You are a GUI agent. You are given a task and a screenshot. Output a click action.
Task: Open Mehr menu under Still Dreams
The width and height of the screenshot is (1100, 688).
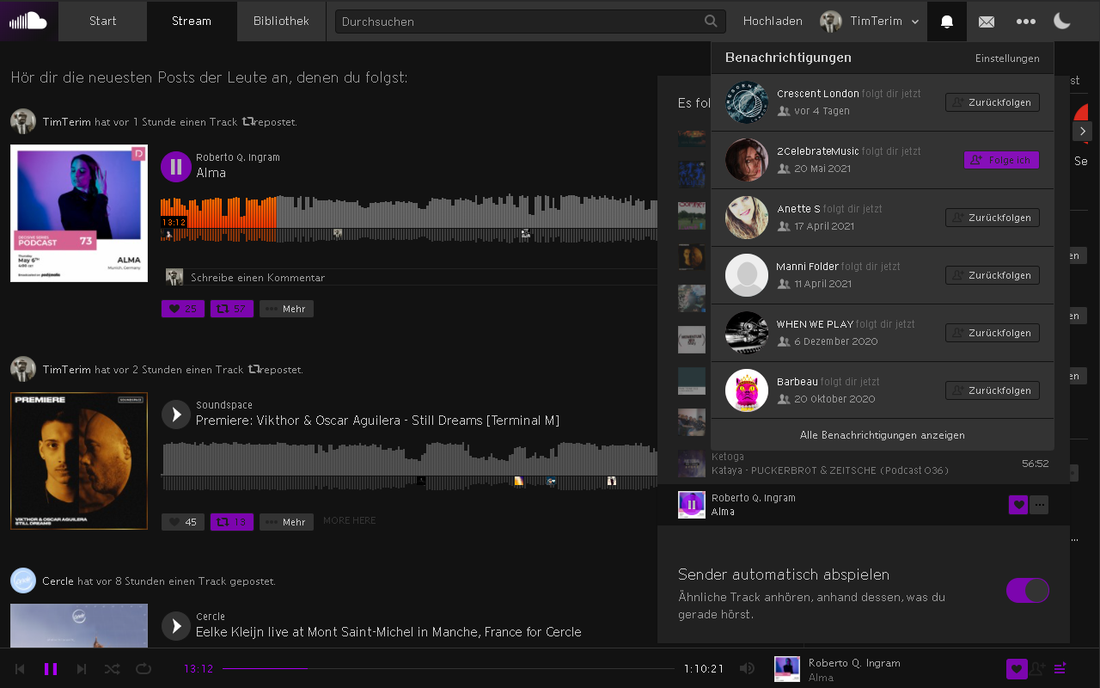[286, 522]
